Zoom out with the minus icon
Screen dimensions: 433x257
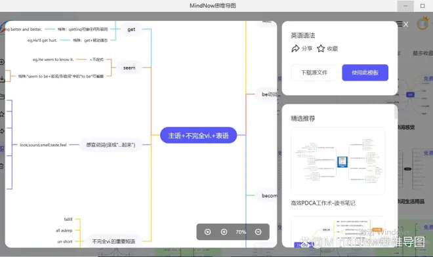coord(258,232)
